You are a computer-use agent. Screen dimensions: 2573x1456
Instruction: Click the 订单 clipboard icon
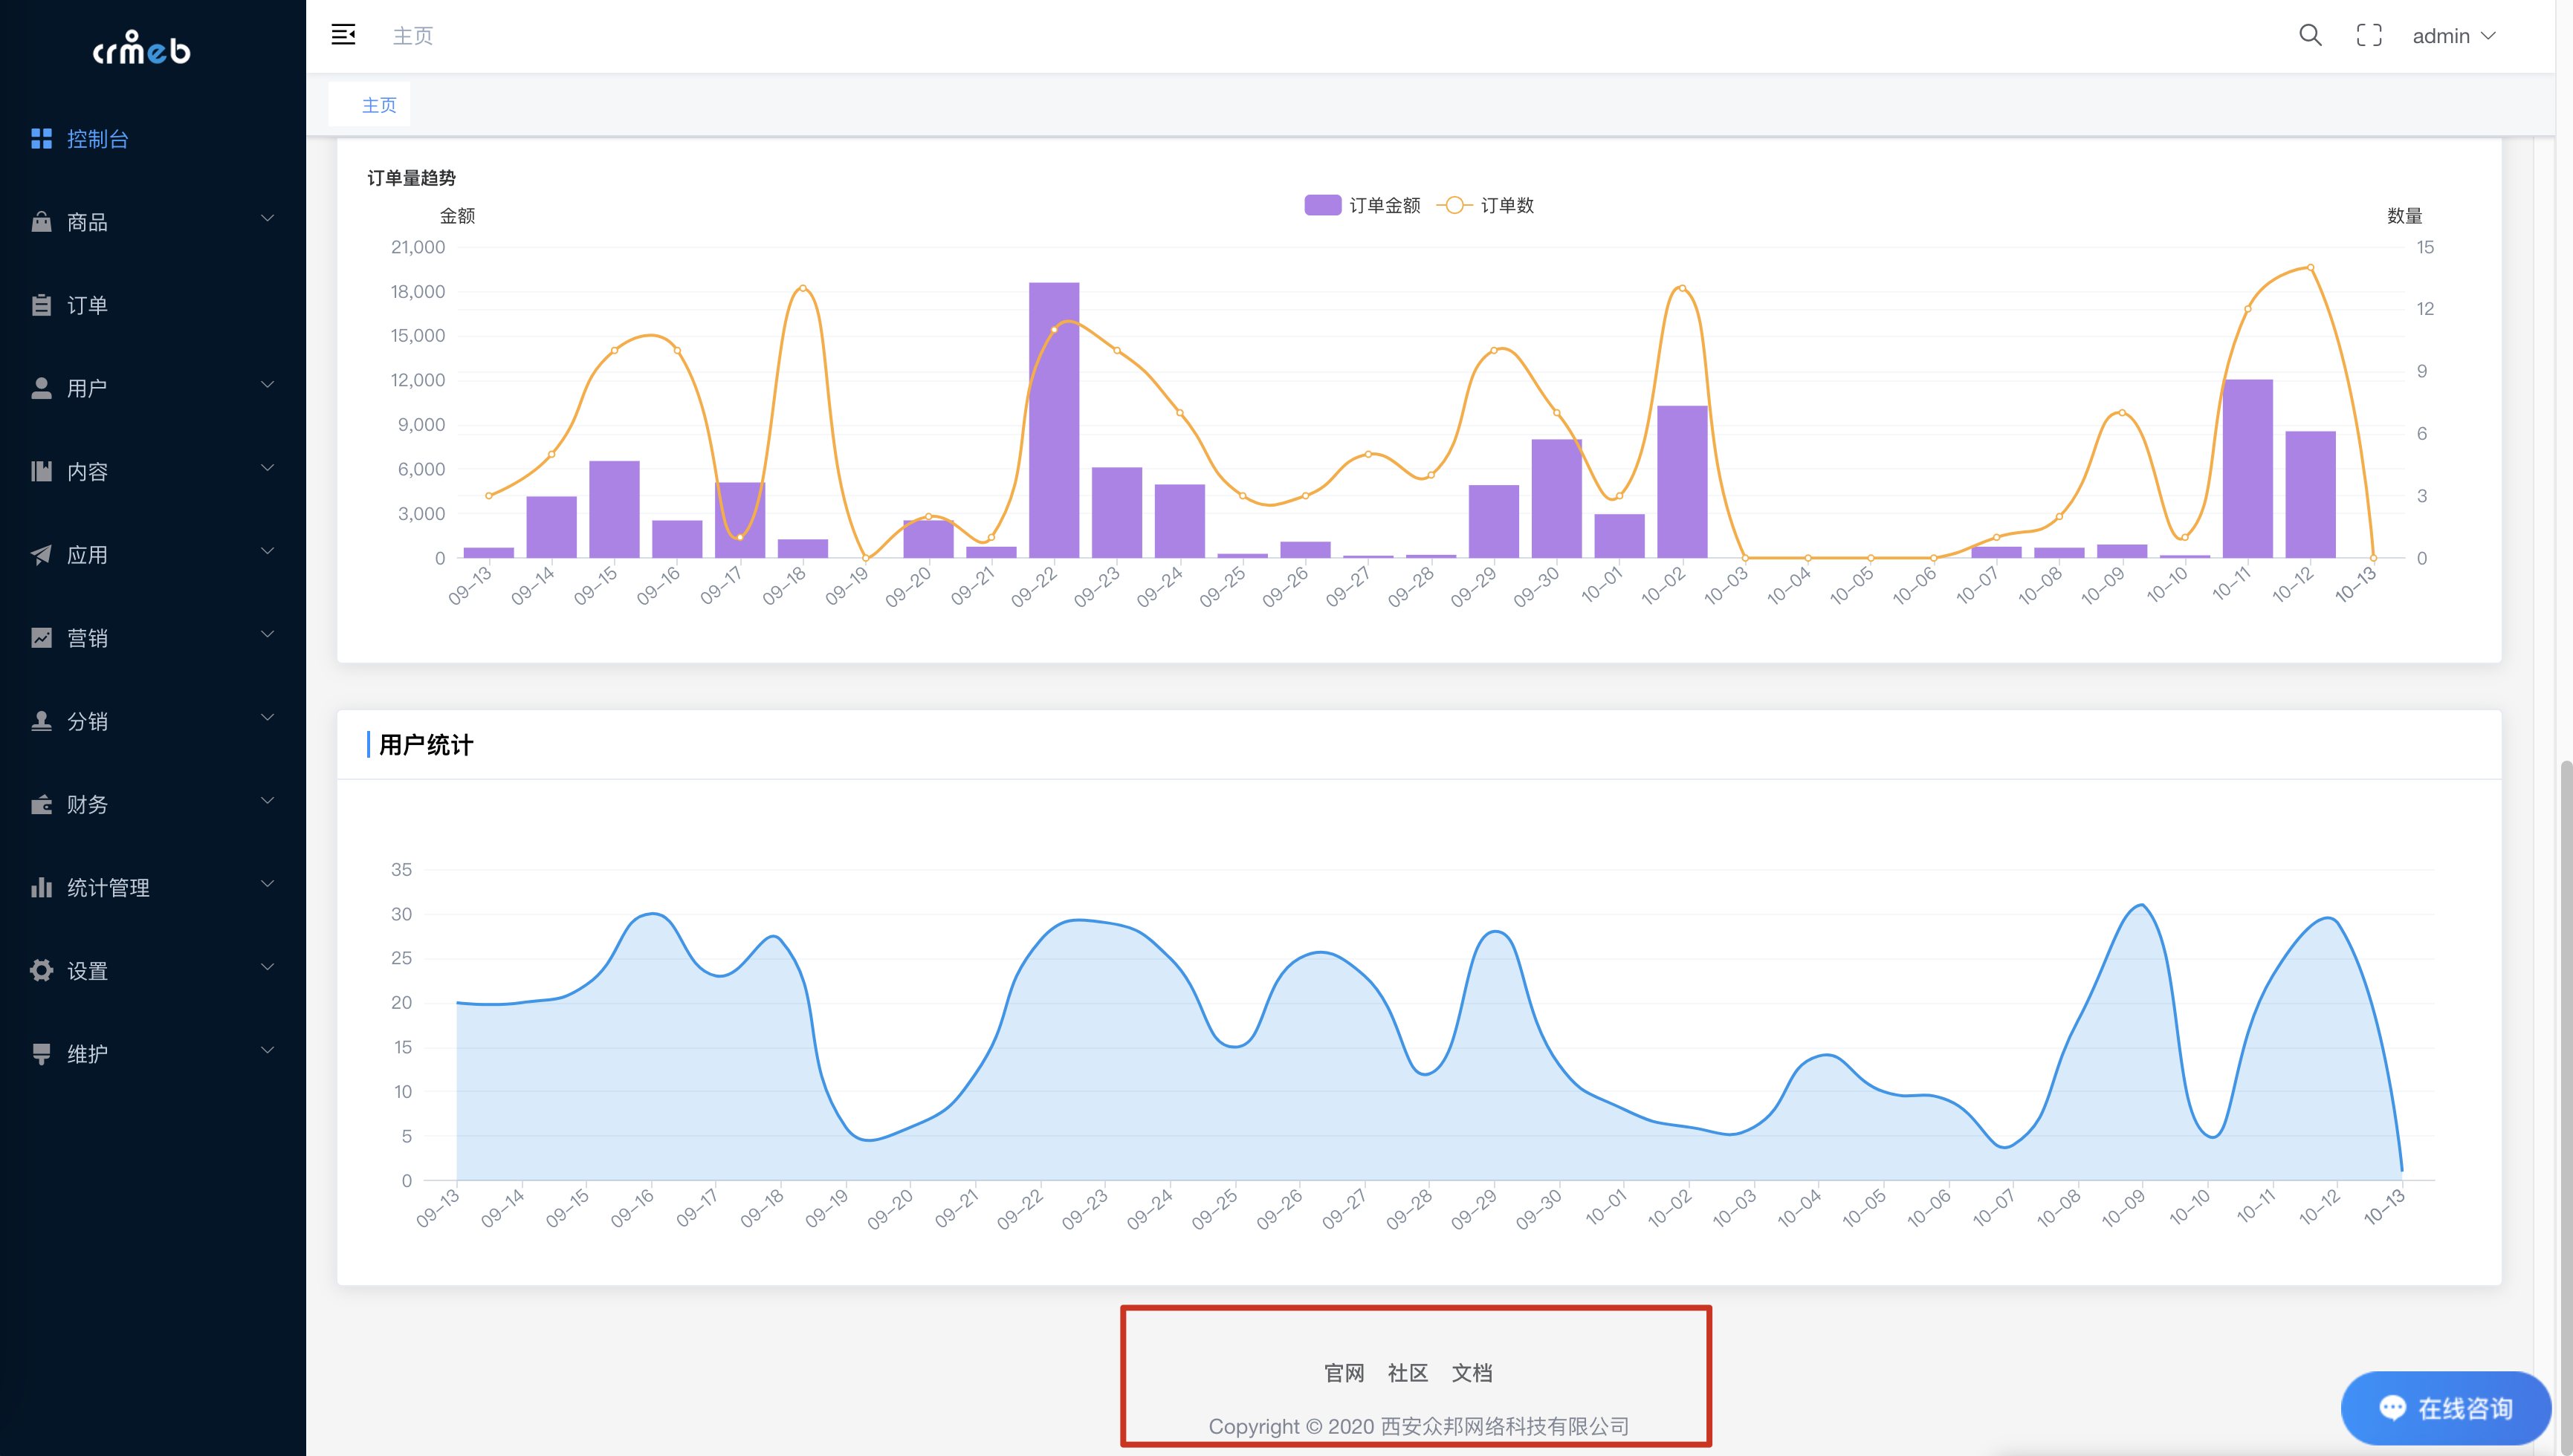click(41, 305)
